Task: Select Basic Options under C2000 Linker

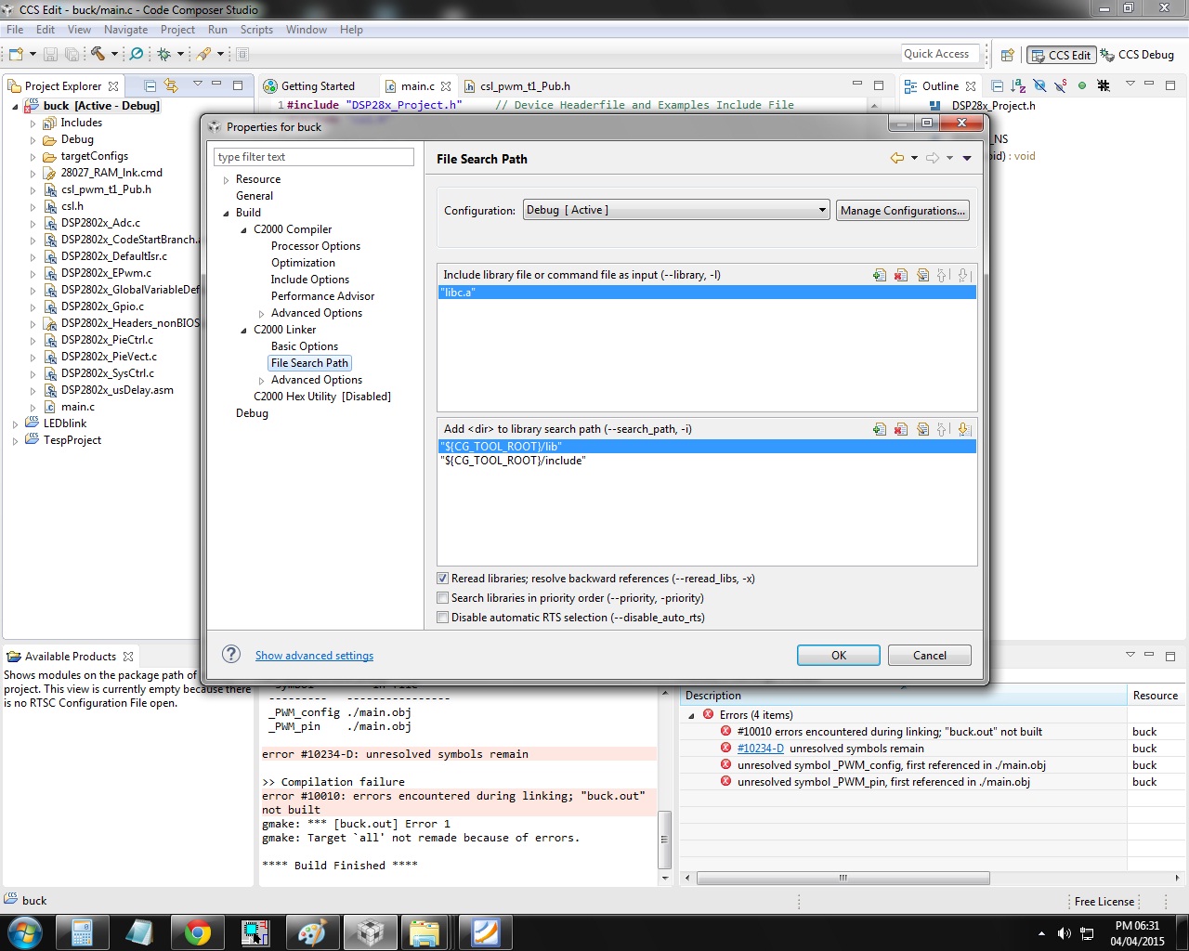Action: [x=305, y=346]
